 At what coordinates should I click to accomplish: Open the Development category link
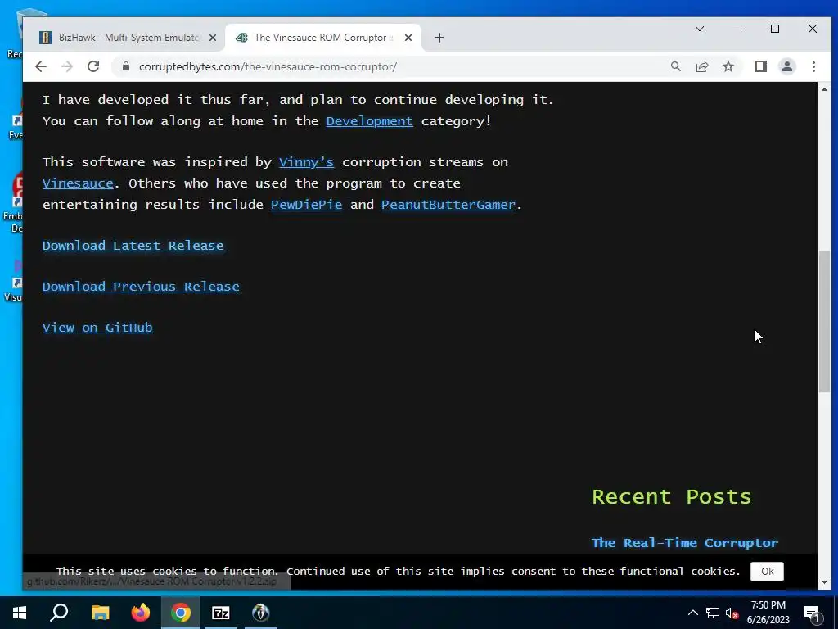369,121
